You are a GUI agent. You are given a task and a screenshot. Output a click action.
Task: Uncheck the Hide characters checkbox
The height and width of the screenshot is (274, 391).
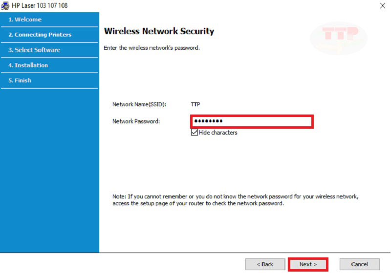[195, 133]
